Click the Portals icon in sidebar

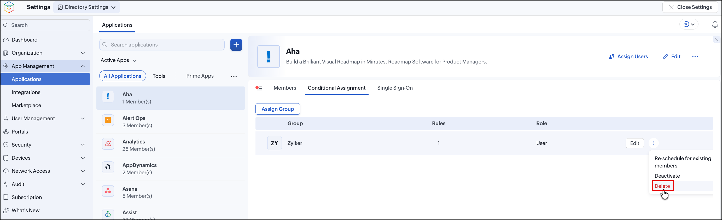pyautogui.click(x=6, y=132)
